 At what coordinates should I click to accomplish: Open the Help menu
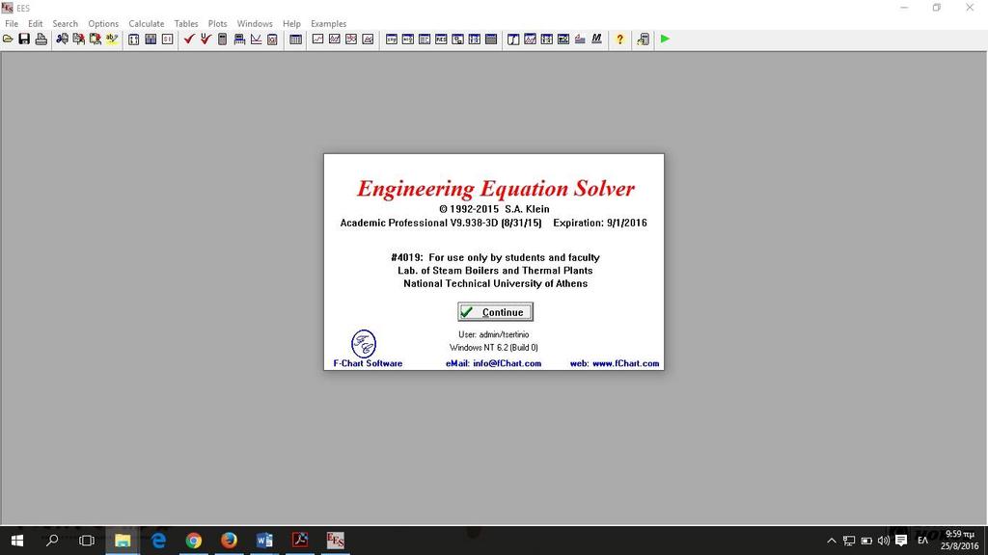coord(291,23)
